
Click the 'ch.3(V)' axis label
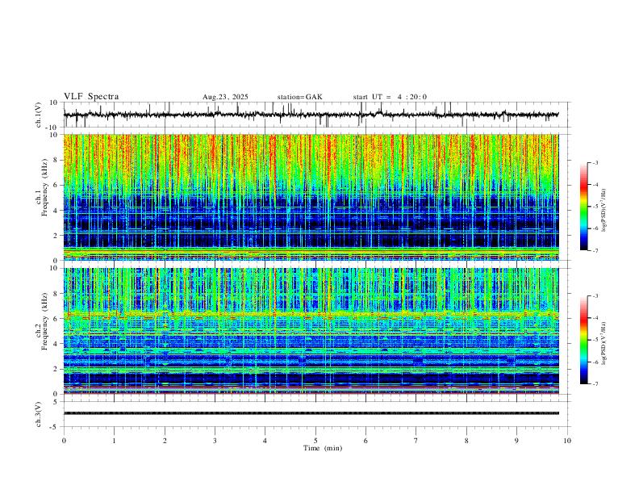[x=39, y=414]
